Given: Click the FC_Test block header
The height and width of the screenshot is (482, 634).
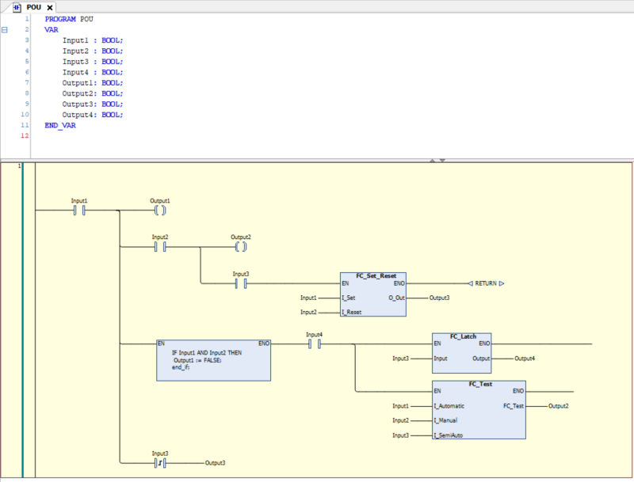Looking at the screenshot, I should pos(478,383).
